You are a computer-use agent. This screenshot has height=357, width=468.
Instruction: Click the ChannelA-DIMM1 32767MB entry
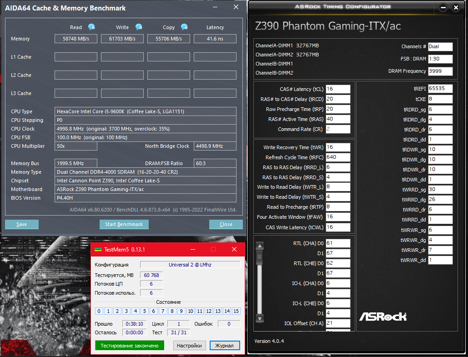(287, 45)
